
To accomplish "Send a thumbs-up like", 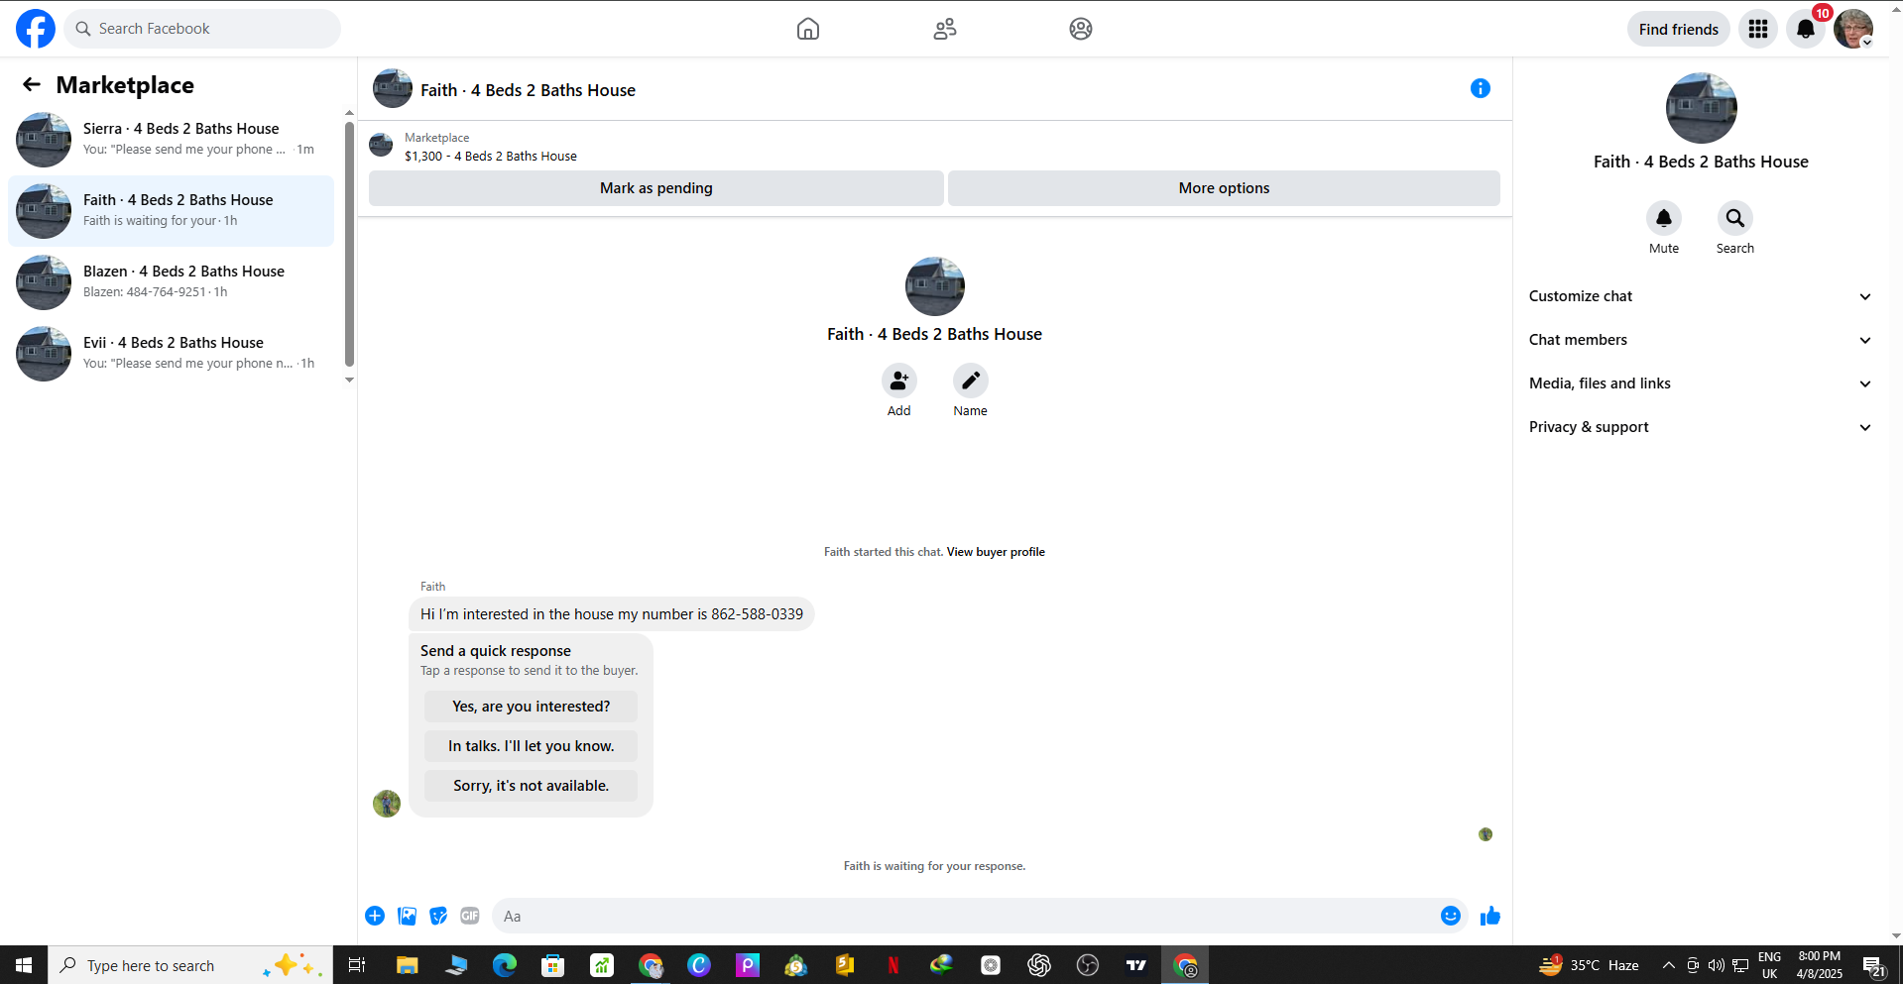I will point(1489,916).
